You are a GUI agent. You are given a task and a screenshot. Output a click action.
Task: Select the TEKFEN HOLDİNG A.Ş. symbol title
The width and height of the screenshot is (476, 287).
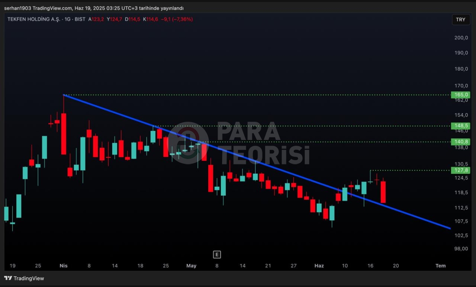pos(34,19)
